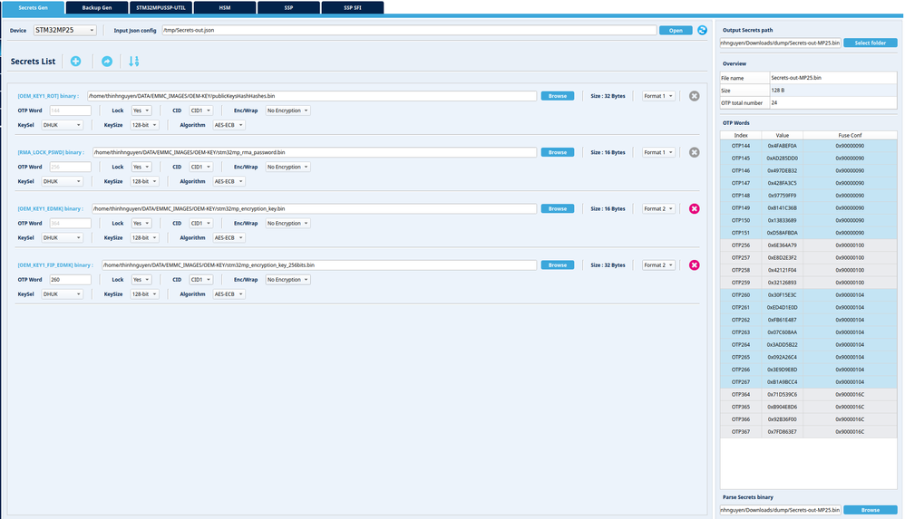
Task: Click the Parse Secrets binary path field
Action: [781, 510]
